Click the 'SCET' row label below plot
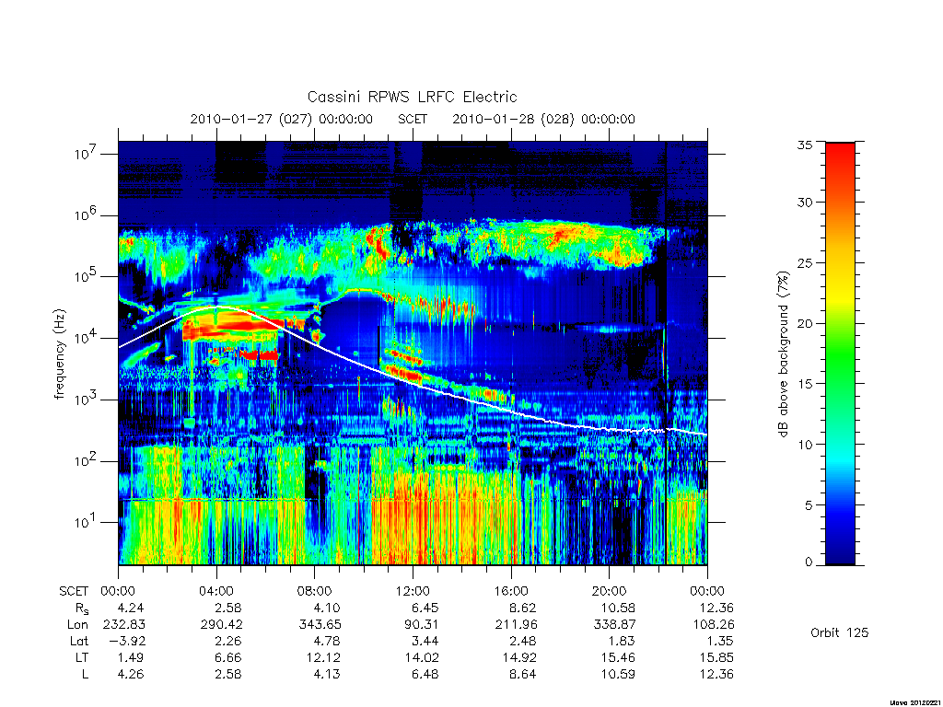Viewport: 943px width, 707px height. pyautogui.click(x=74, y=591)
